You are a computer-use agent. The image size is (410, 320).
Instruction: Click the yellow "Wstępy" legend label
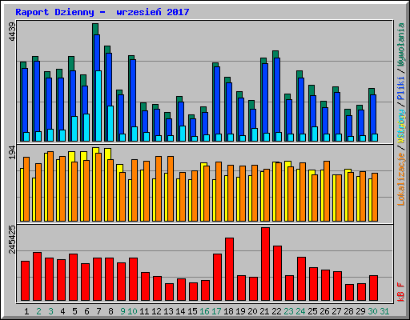401,126
